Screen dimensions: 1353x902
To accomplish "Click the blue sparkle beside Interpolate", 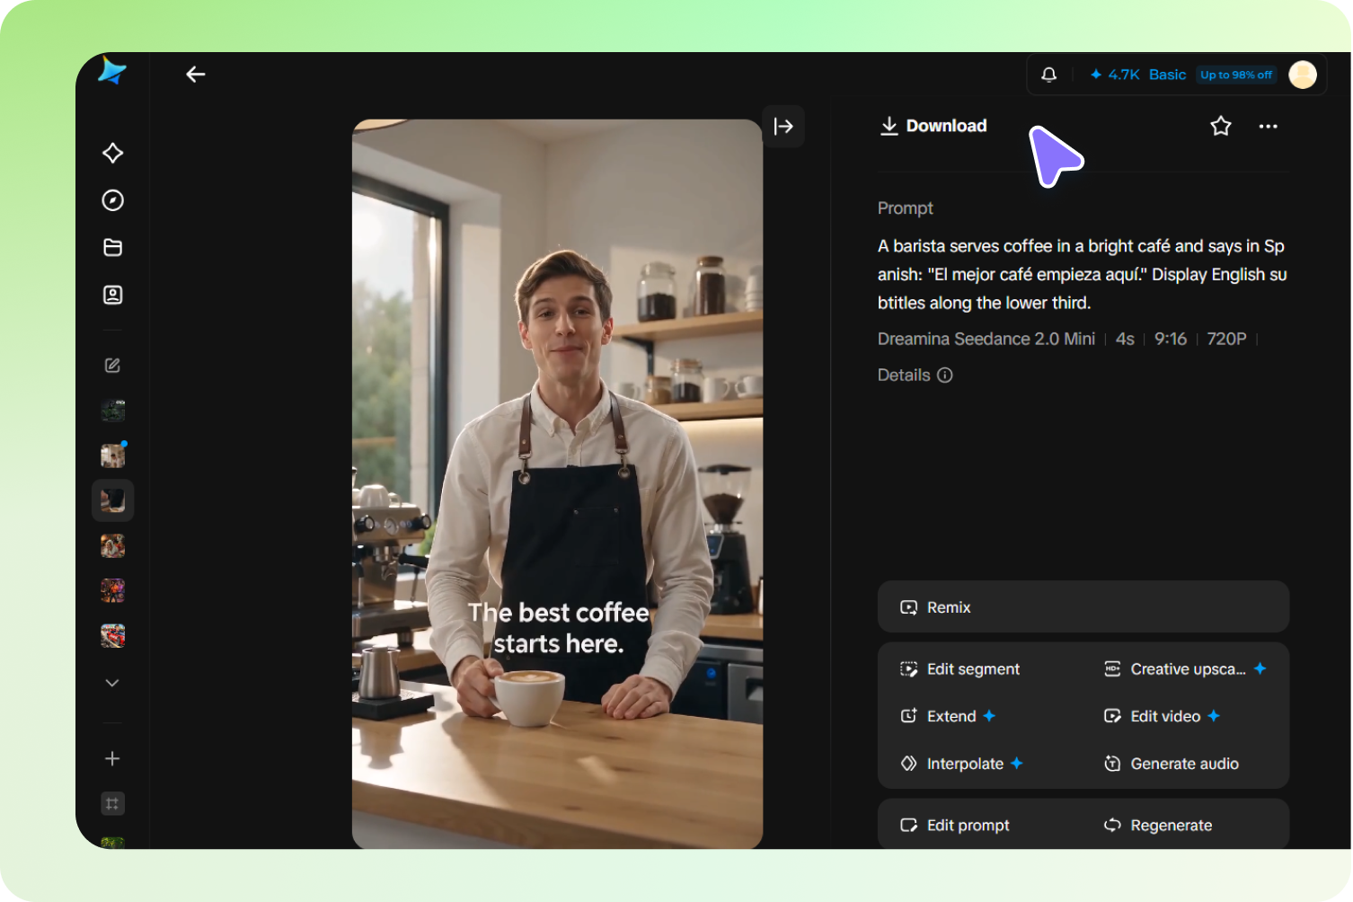I will (x=1017, y=764).
